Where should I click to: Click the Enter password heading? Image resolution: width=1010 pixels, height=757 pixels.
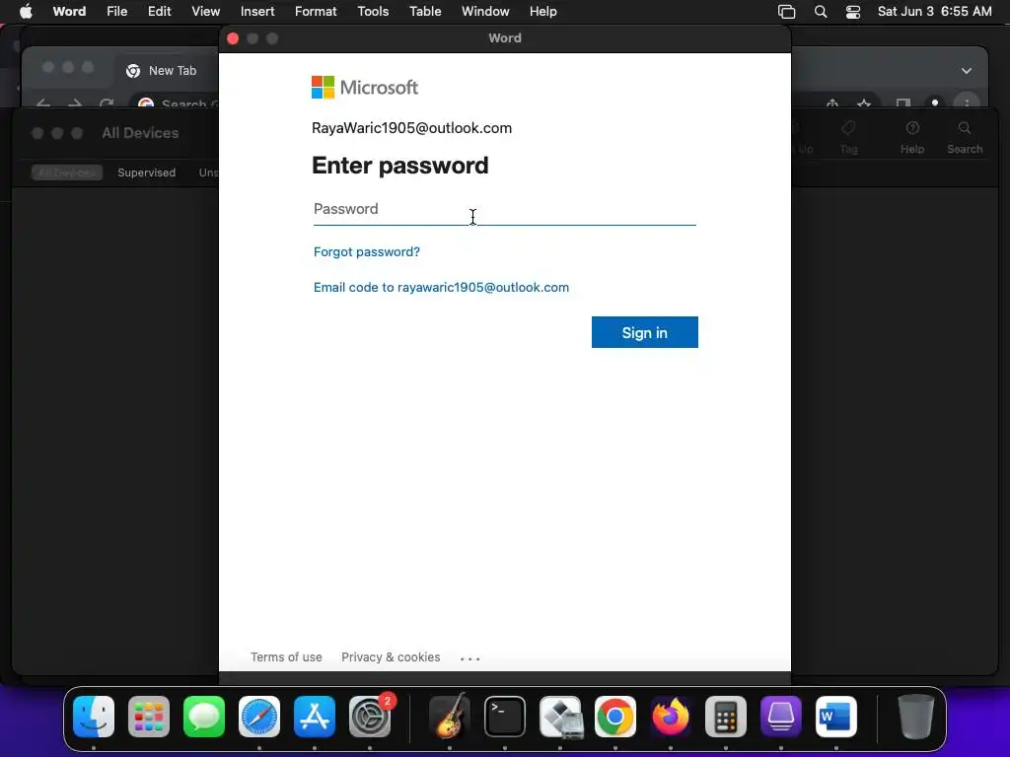pyautogui.click(x=400, y=166)
